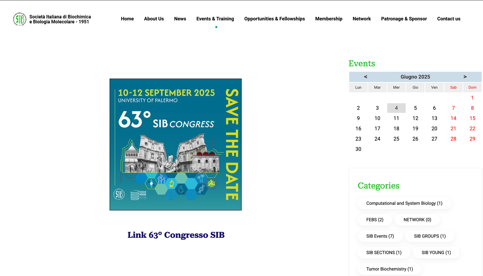Select day 27 in June calendar

point(434,139)
